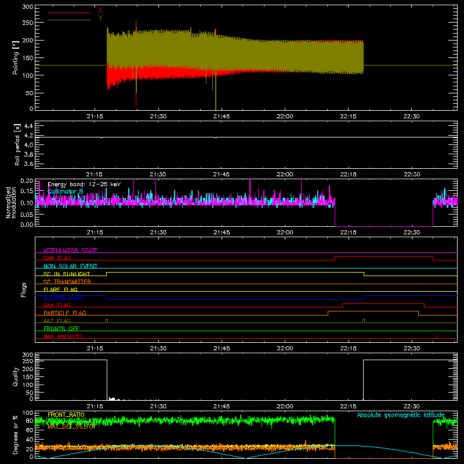Screen dimensions: 464x464
Task: Select the Flags axis title
Action: pyautogui.click(x=23, y=289)
